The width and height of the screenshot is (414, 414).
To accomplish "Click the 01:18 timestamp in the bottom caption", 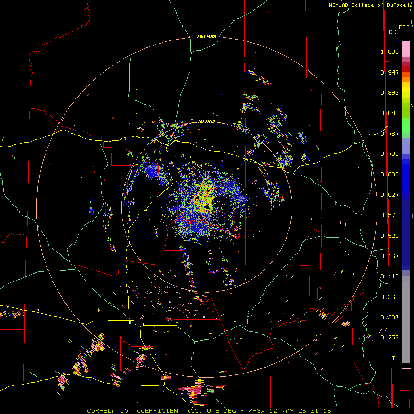I will (321, 411).
